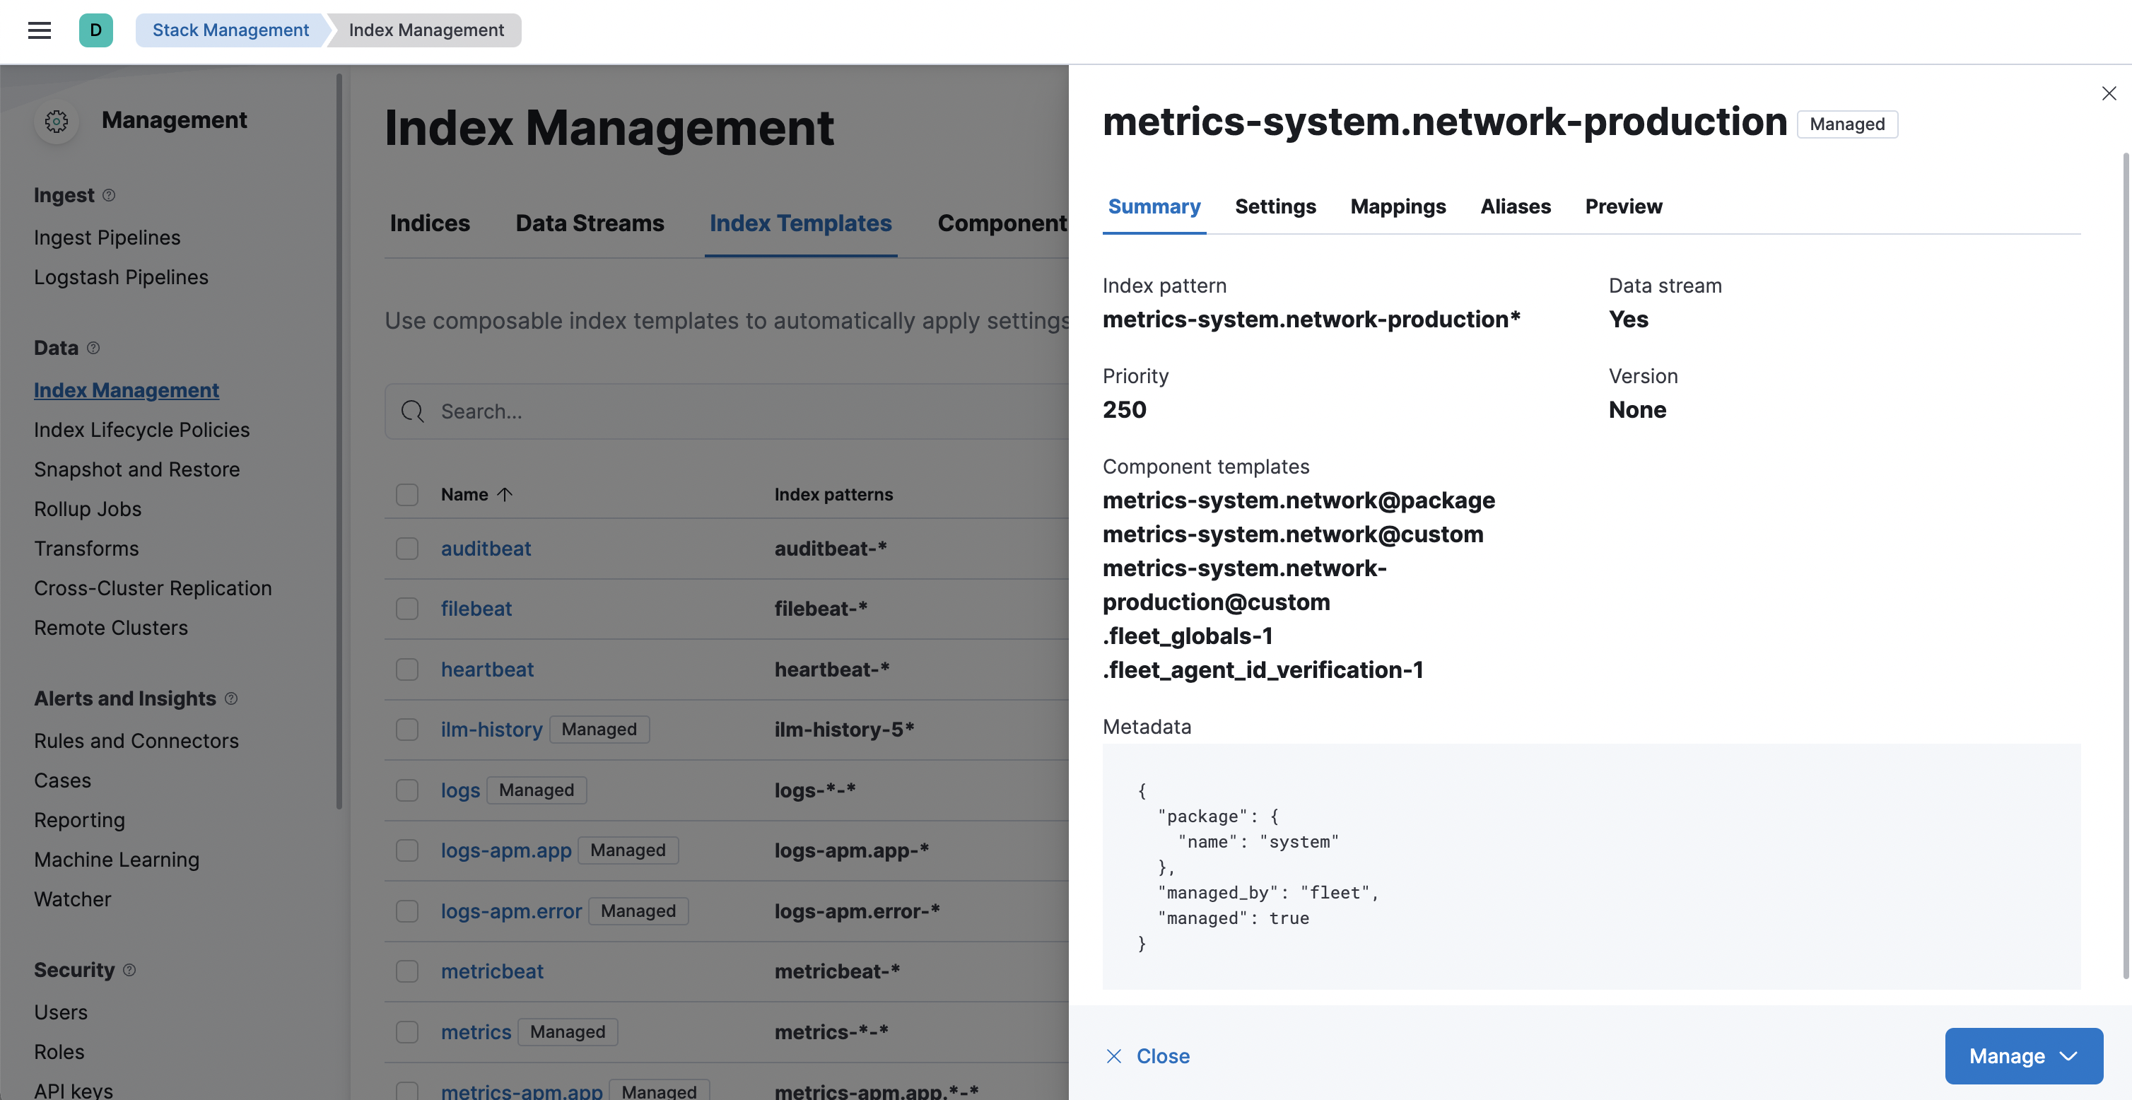Switch to the Mappings tab
This screenshot has height=1100, width=2132.
(x=1398, y=206)
